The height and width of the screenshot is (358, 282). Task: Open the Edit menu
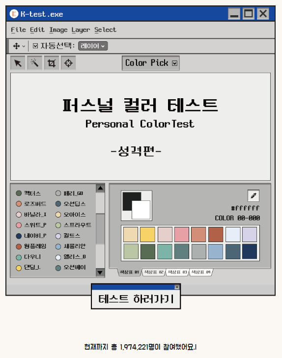(x=37, y=29)
